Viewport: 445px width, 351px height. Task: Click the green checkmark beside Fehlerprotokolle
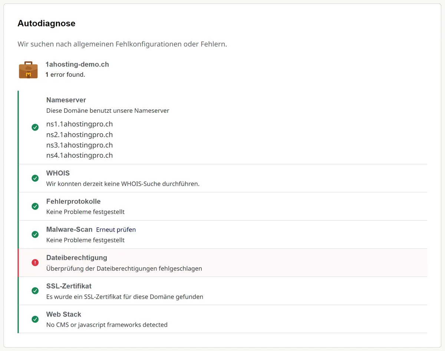(35, 206)
